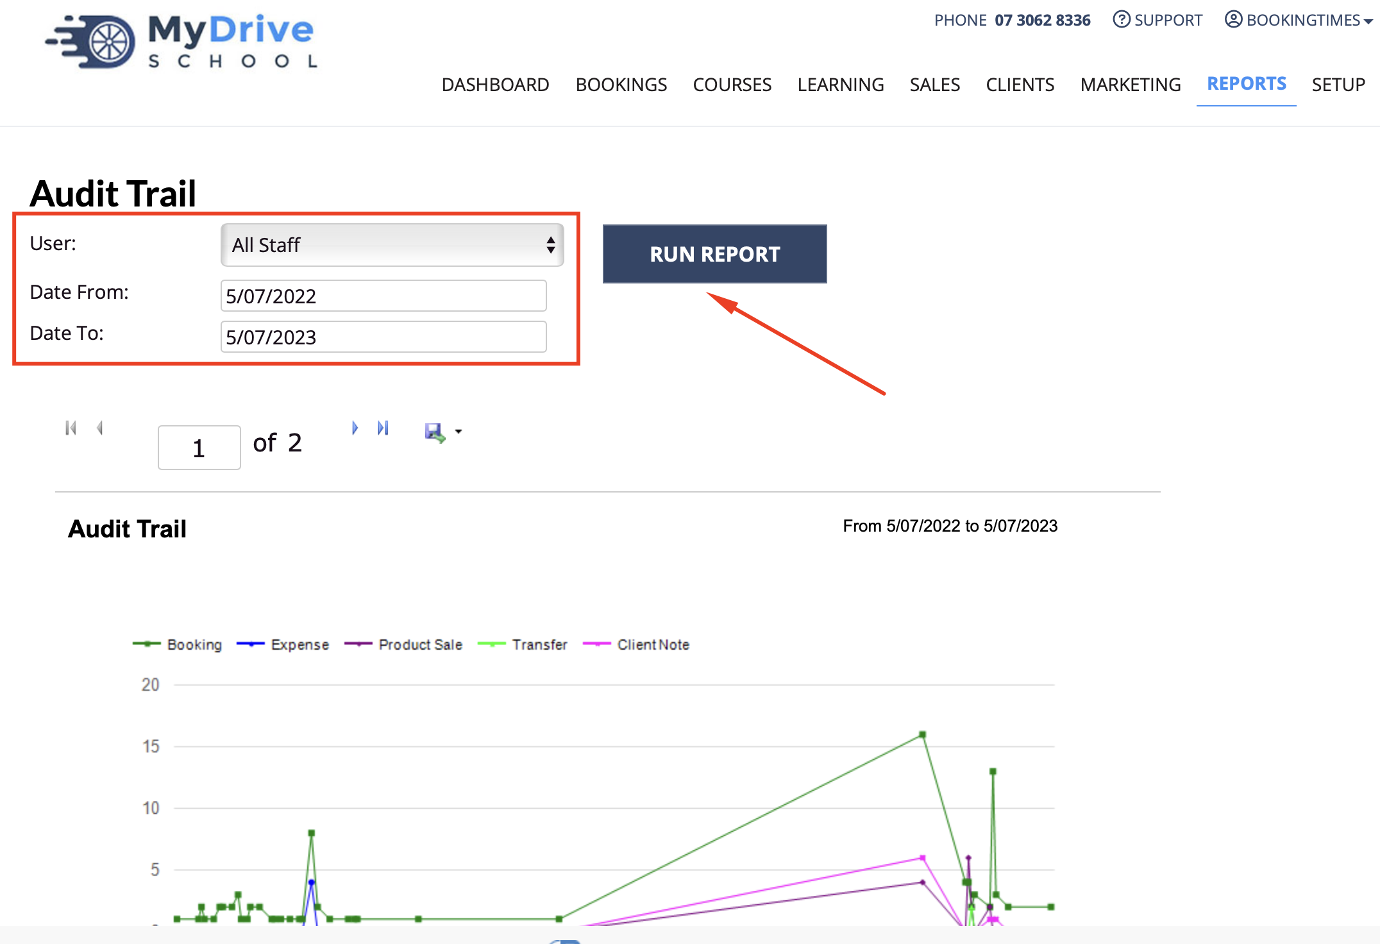
Task: Click the Date From input field
Action: tap(383, 296)
